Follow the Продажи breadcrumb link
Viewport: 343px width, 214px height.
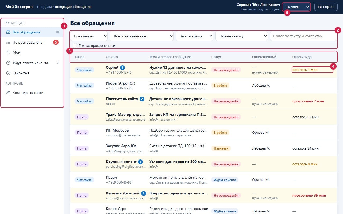coord(44,7)
